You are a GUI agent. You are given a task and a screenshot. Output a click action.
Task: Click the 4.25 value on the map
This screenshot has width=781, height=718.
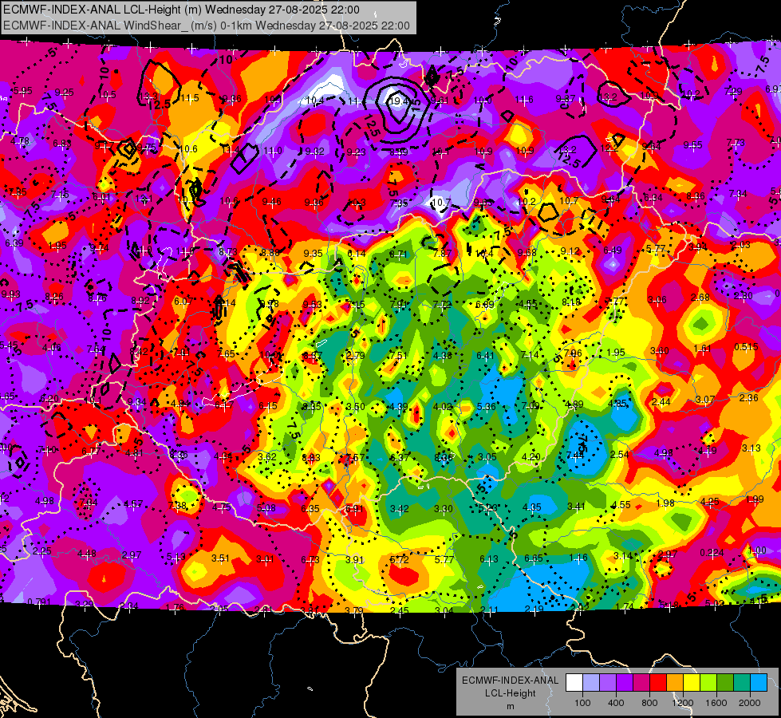710,501
